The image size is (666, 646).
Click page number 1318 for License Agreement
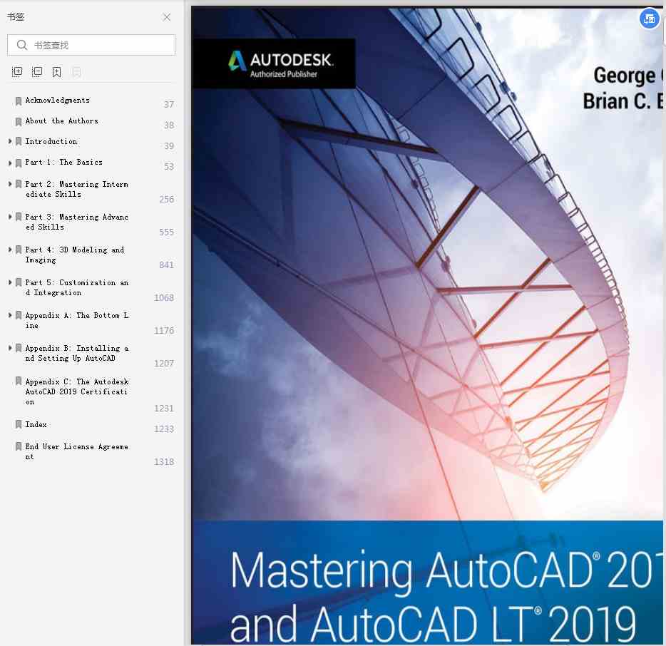[x=164, y=461]
